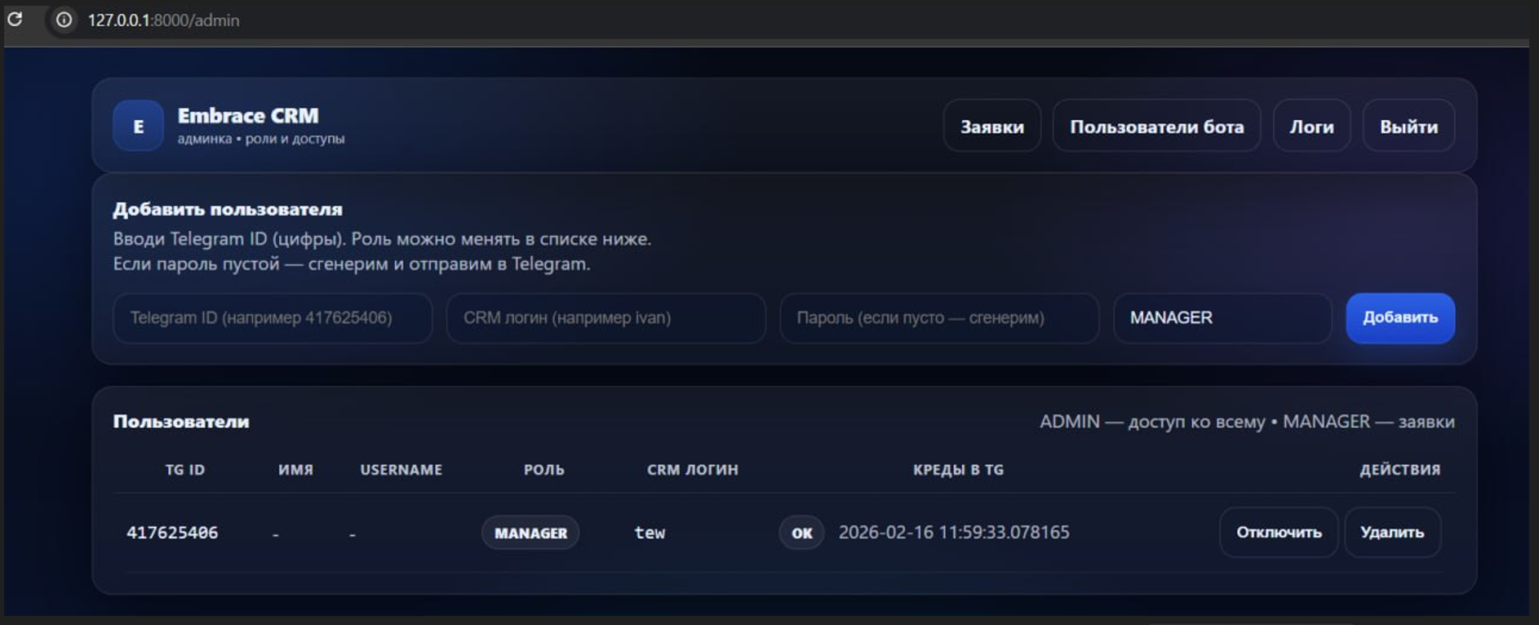The image size is (1539, 625).
Task: Disable user tew with the Отключить button
Action: tap(1279, 532)
